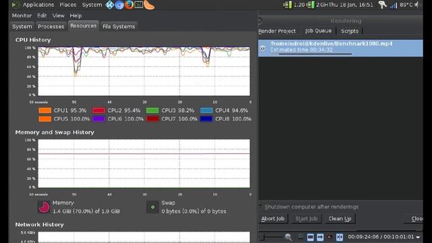Screen dimensions: 432x243
Task: Change the CPU7 dark red color swatch
Action: pos(153,119)
